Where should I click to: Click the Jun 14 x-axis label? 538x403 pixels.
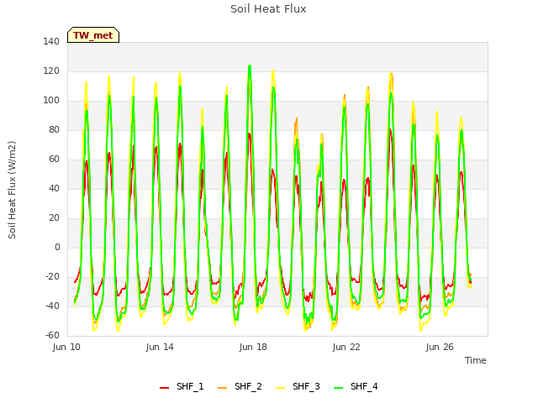coord(160,347)
